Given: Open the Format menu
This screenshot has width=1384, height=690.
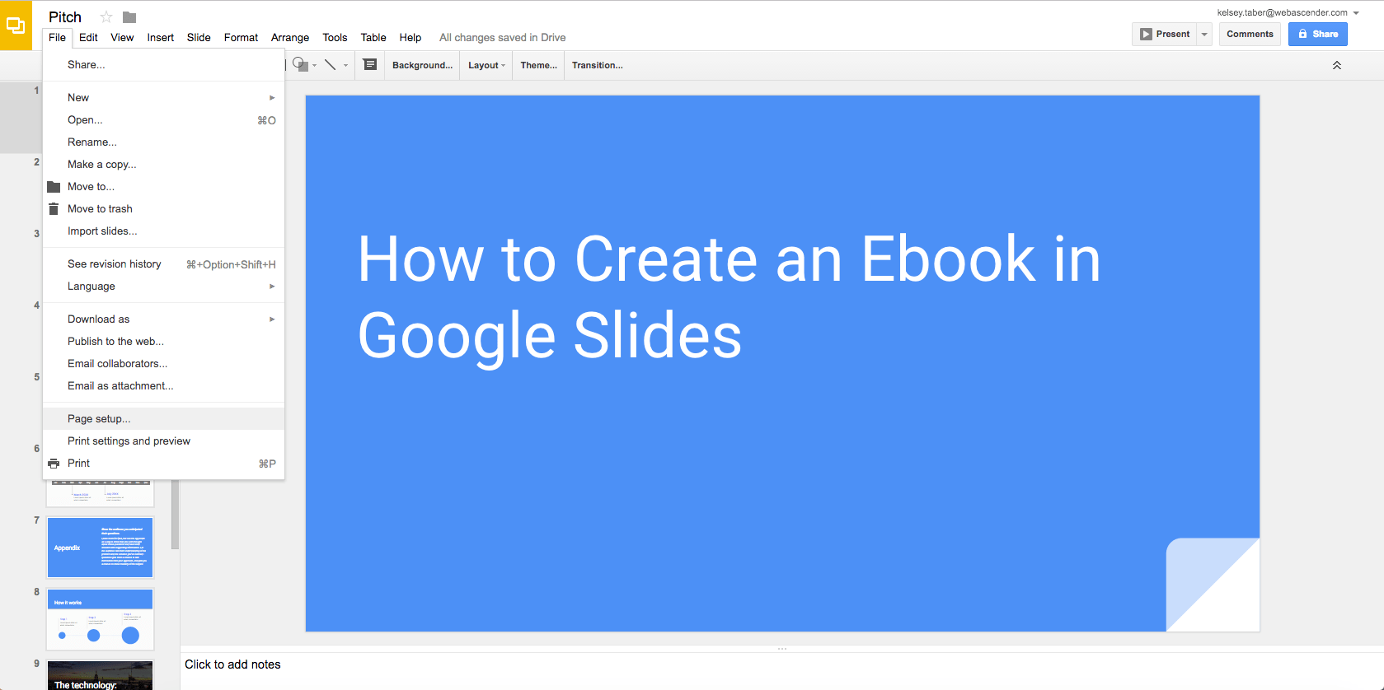Looking at the screenshot, I should 241,37.
